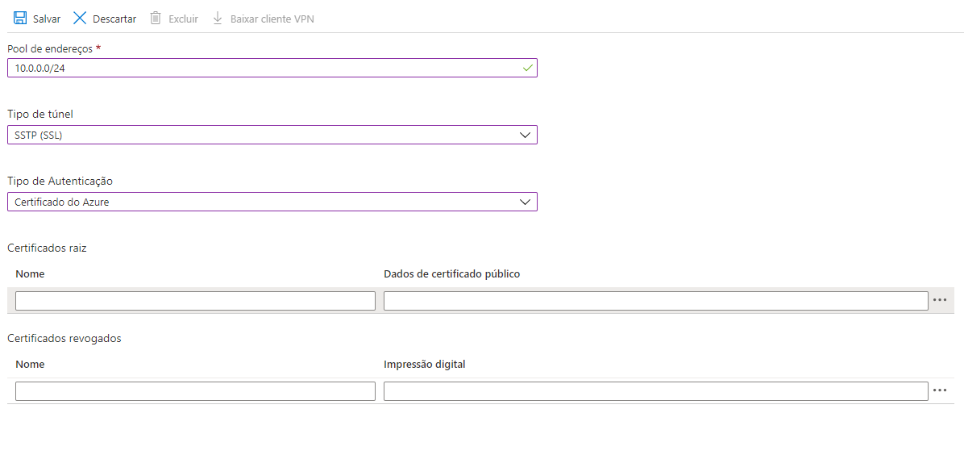Click the Salvar floppy disk icon
This screenshot has height=459, width=964.
20,18
